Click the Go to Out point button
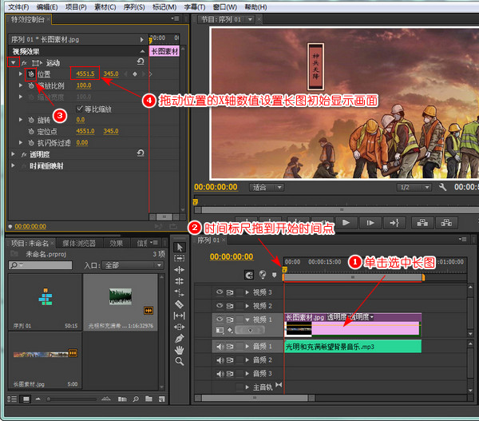Image resolution: width=479 pixels, height=421 pixels. click(394, 223)
